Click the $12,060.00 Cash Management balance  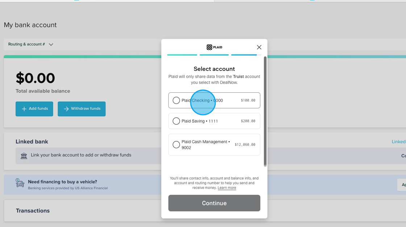pyautogui.click(x=245, y=145)
